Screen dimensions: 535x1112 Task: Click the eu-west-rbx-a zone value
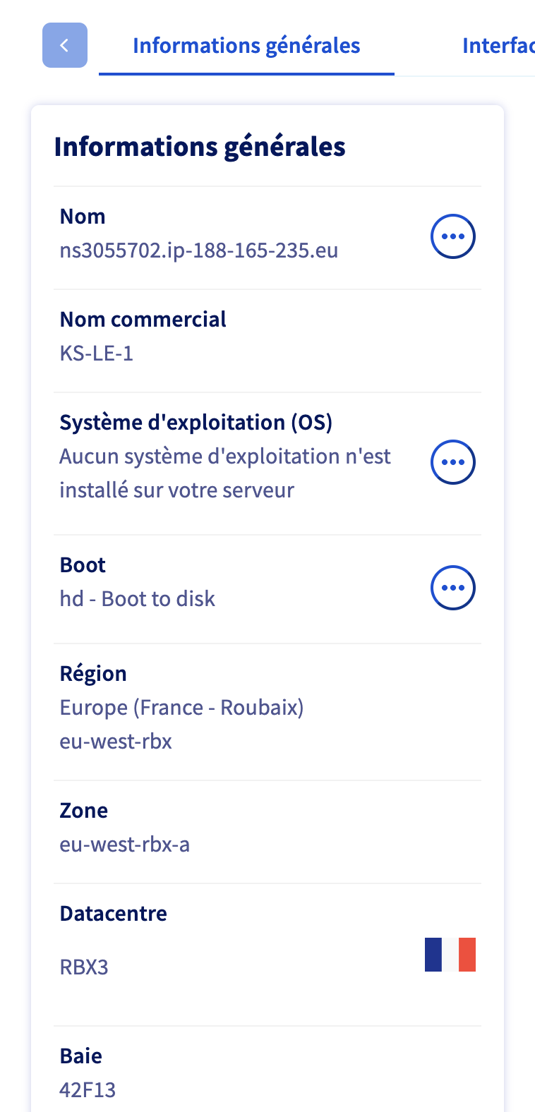tap(125, 845)
